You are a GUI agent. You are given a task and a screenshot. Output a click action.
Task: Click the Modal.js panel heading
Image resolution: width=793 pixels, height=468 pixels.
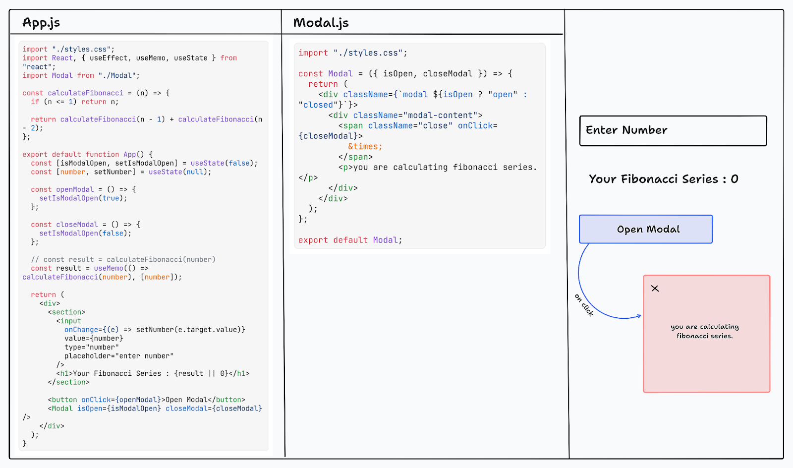point(321,22)
